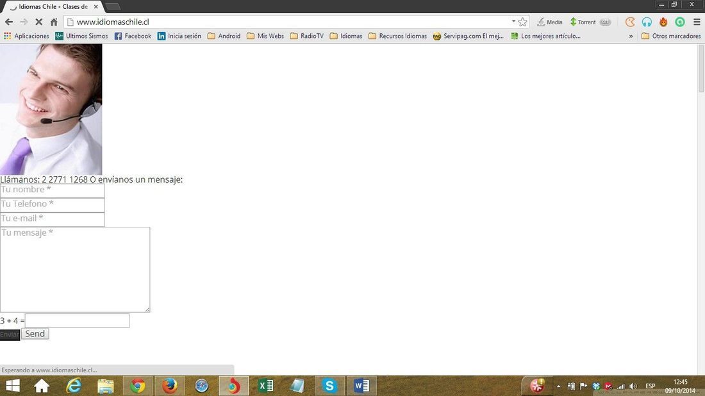Show hidden system tray icons
705x396 pixels.
click(x=558, y=386)
